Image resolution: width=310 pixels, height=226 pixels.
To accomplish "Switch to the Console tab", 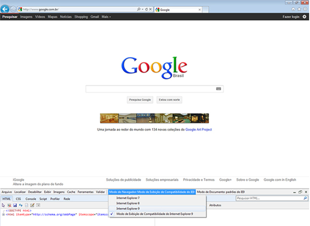I will point(31,199).
